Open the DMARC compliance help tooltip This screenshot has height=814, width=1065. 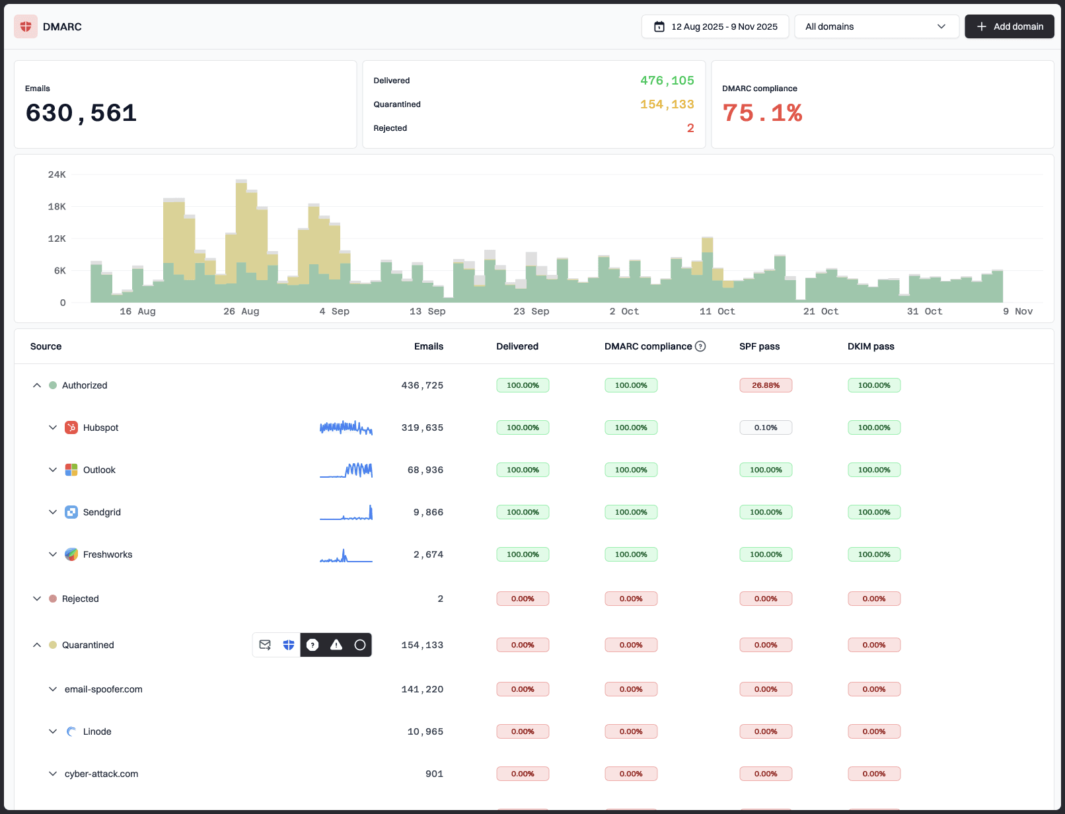pos(700,346)
